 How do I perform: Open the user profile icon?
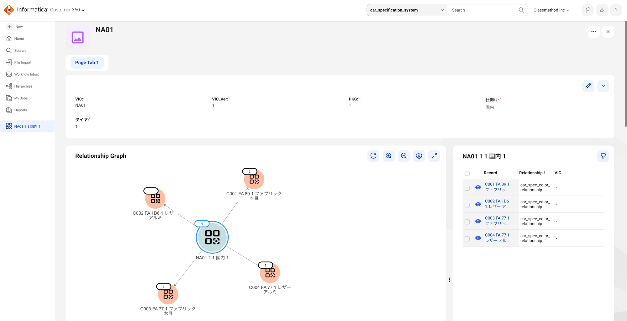pyautogui.click(x=602, y=10)
